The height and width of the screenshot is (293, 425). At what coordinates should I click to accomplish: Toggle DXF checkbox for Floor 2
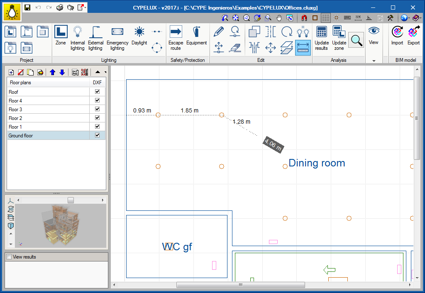[x=97, y=118]
